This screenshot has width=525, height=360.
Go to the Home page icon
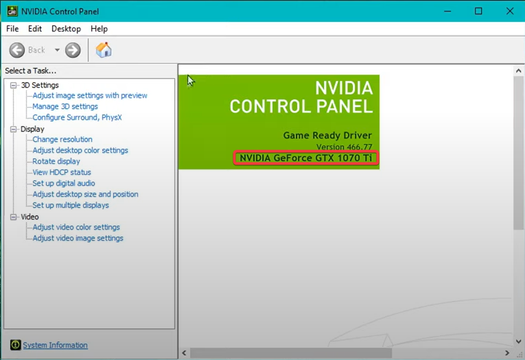point(104,50)
